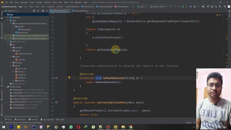Select the MainActivity.java editor tab

[60, 11]
